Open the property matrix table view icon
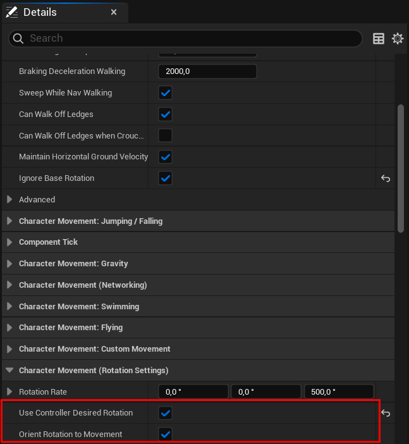409x444 pixels. coord(379,39)
